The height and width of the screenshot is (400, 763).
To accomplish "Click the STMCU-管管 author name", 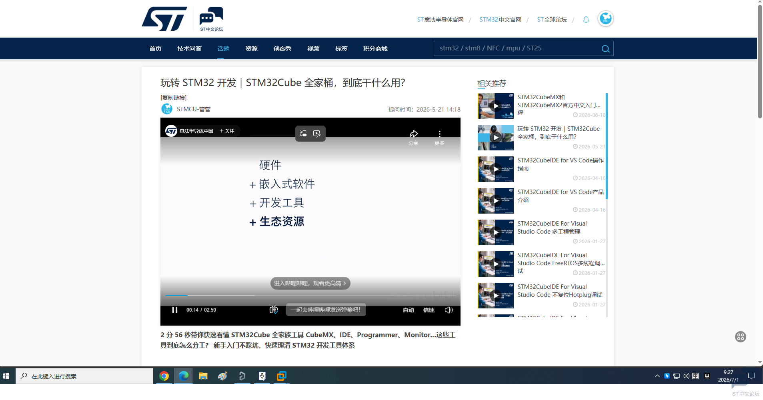I will pyautogui.click(x=193, y=109).
